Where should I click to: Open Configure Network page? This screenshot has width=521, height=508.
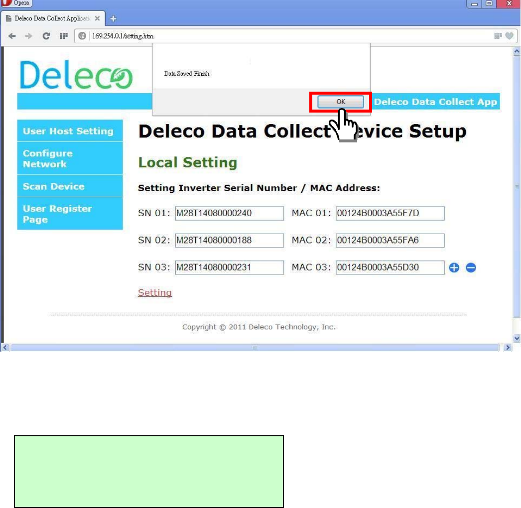pyautogui.click(x=70, y=158)
